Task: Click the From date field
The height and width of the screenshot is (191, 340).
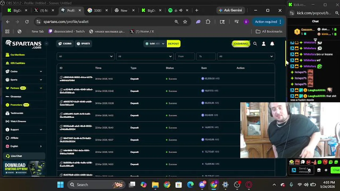Action: [185, 56]
